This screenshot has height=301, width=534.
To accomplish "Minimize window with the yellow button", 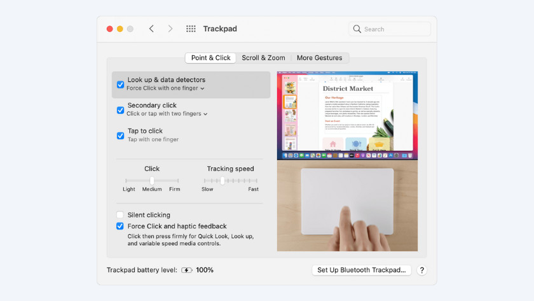I will point(120,29).
